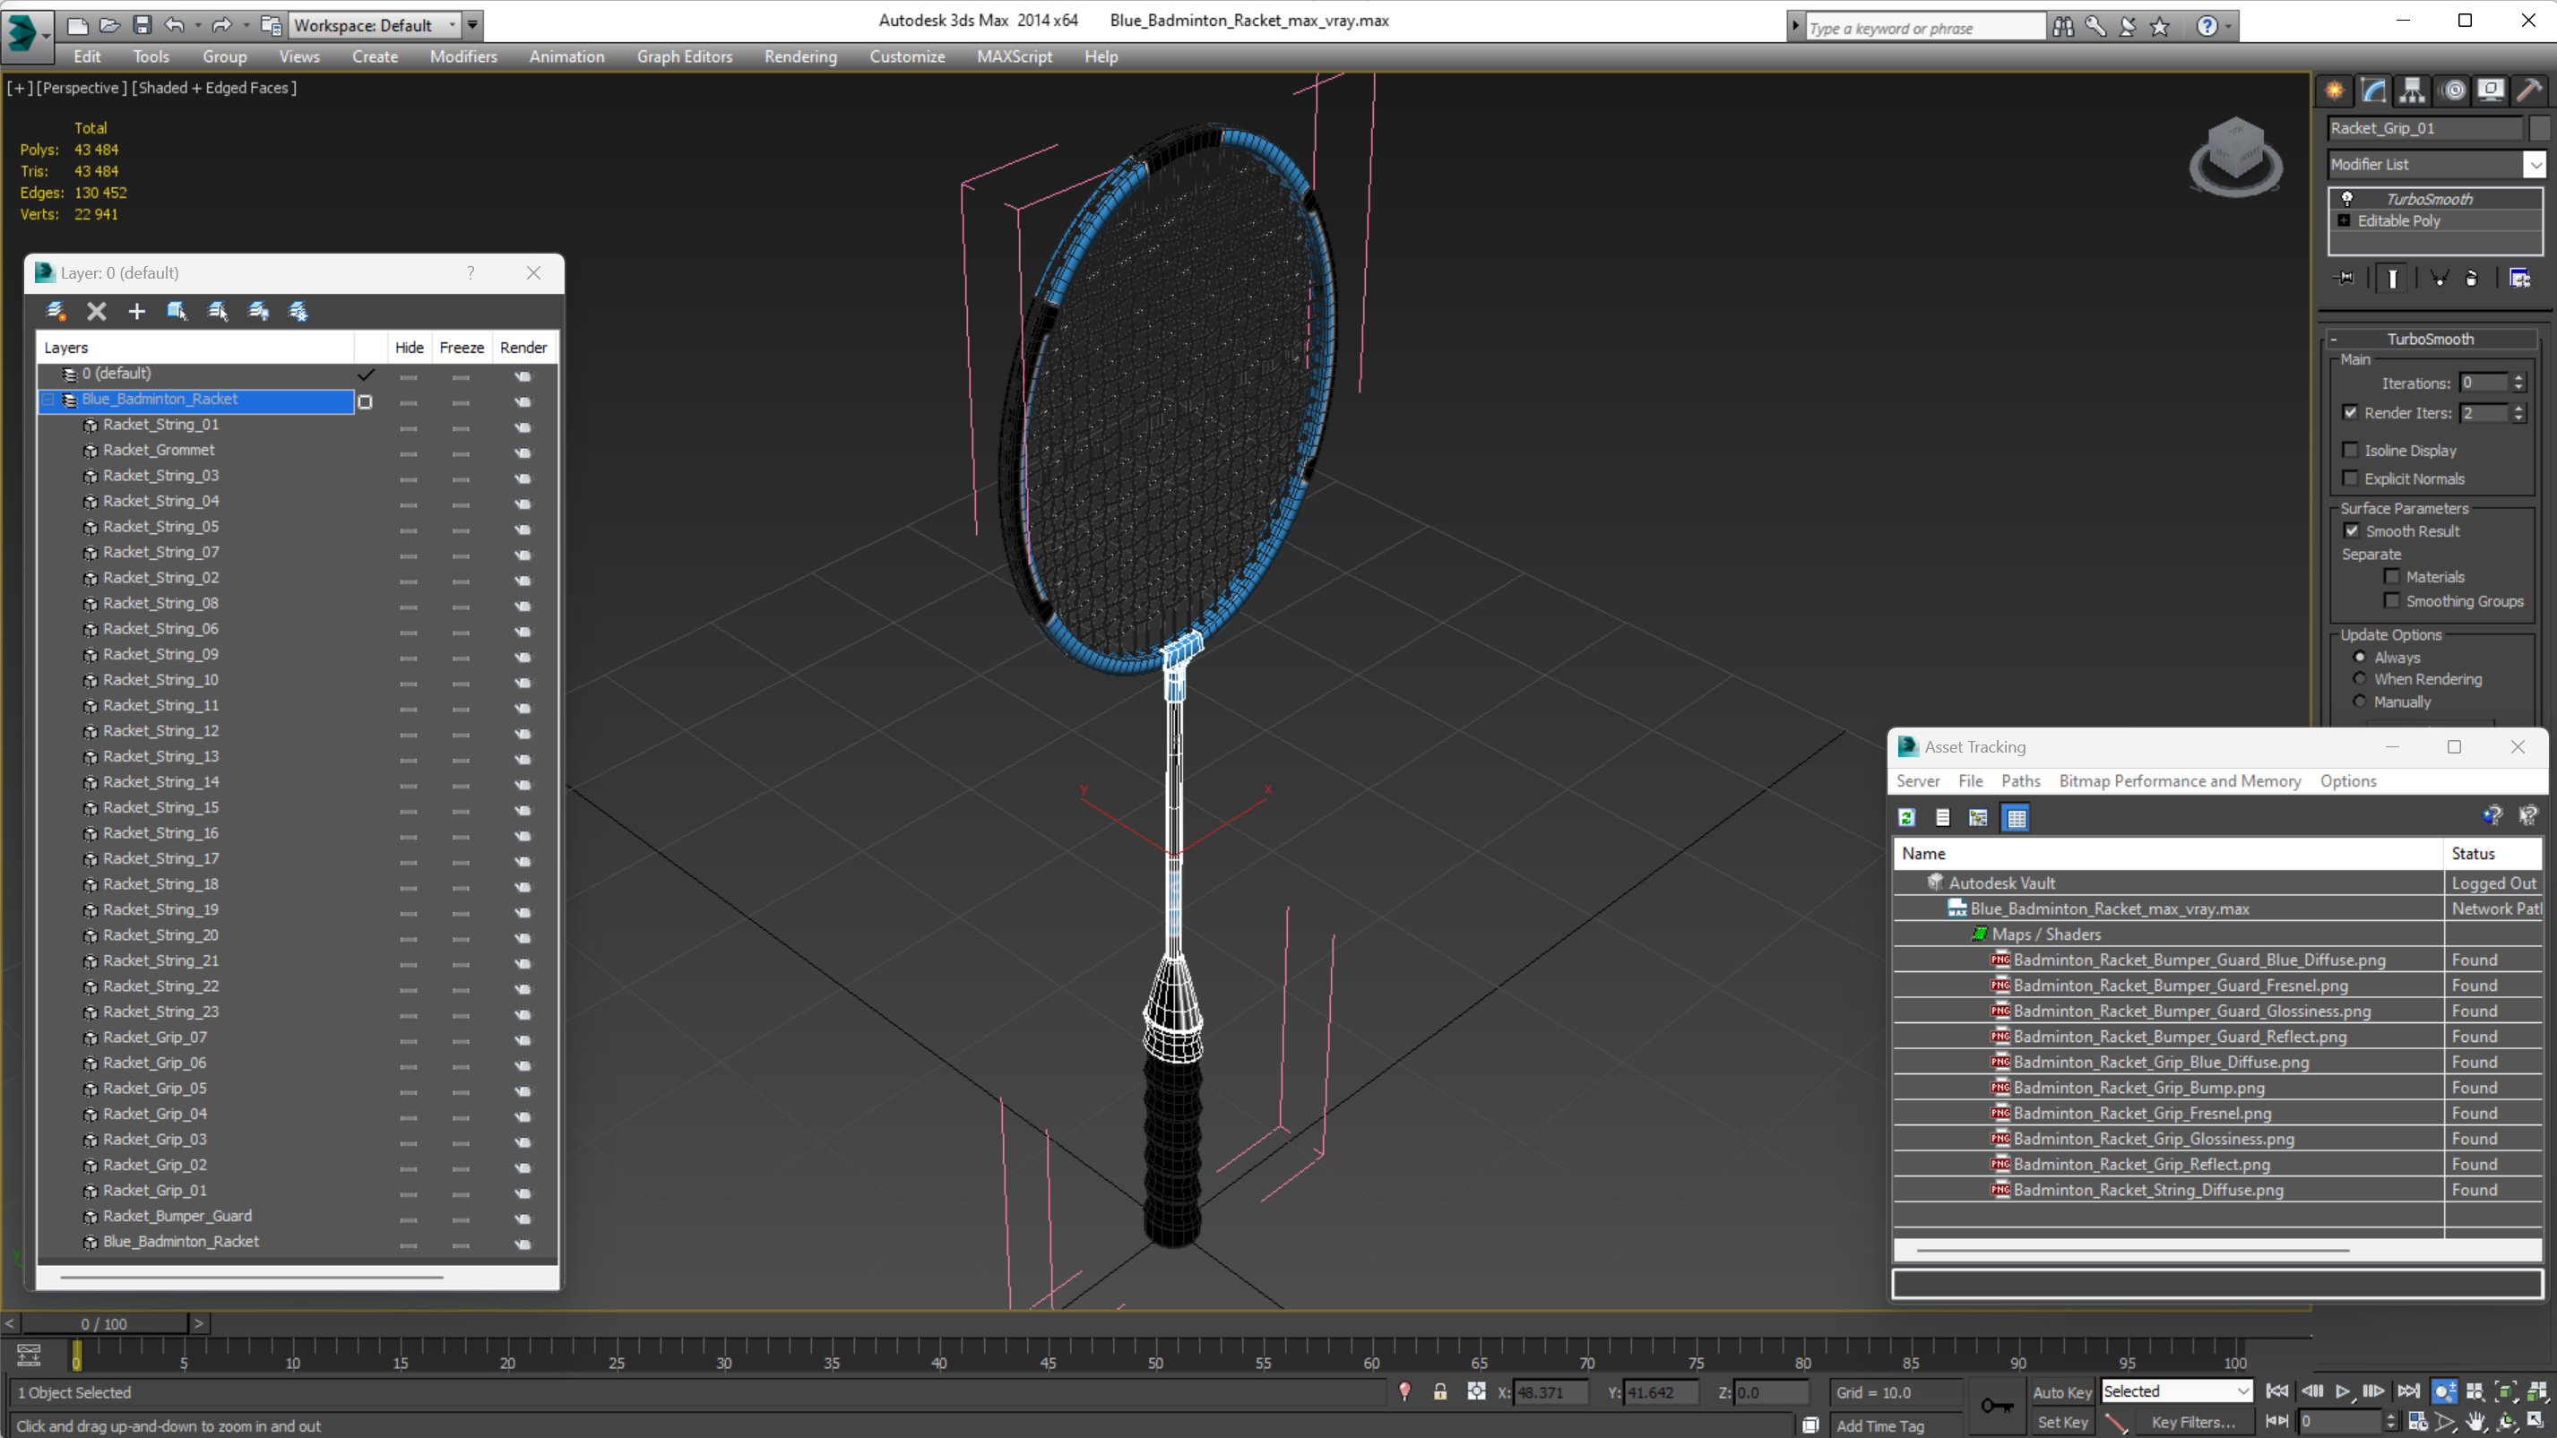2557x1438 pixels.
Task: Open the Display command panel tab
Action: point(2491,90)
